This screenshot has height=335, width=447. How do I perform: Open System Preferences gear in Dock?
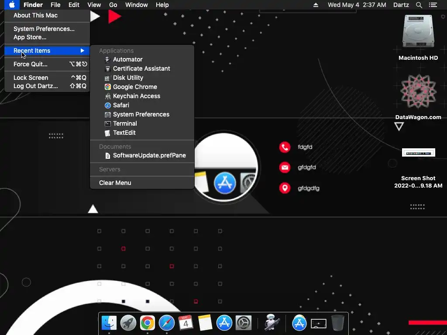tap(244, 323)
